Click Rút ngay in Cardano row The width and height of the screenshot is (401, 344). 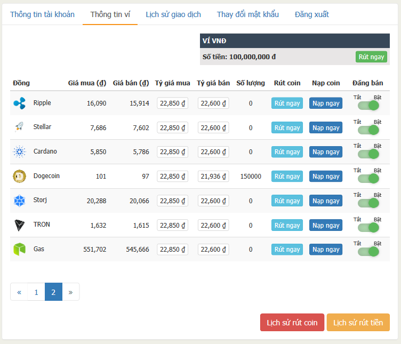[287, 151]
